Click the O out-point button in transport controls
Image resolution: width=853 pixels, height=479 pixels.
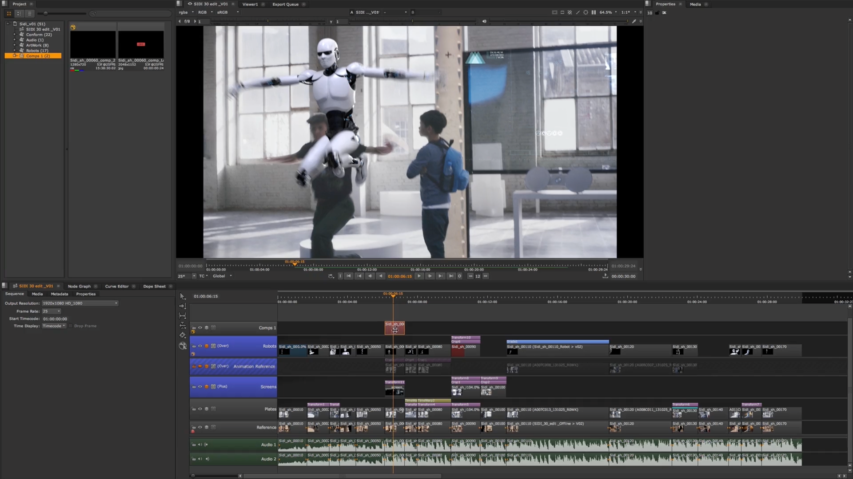pyautogui.click(x=459, y=276)
